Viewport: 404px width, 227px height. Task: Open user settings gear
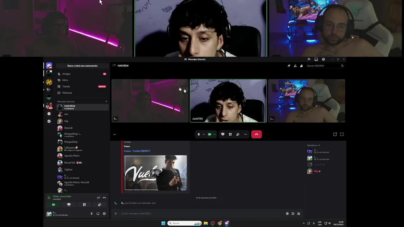104,214
